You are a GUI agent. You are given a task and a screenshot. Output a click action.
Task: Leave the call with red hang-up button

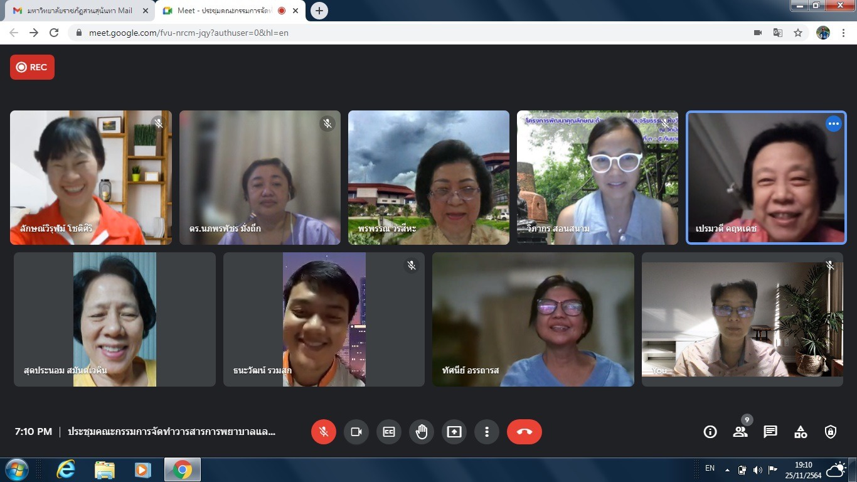524,432
